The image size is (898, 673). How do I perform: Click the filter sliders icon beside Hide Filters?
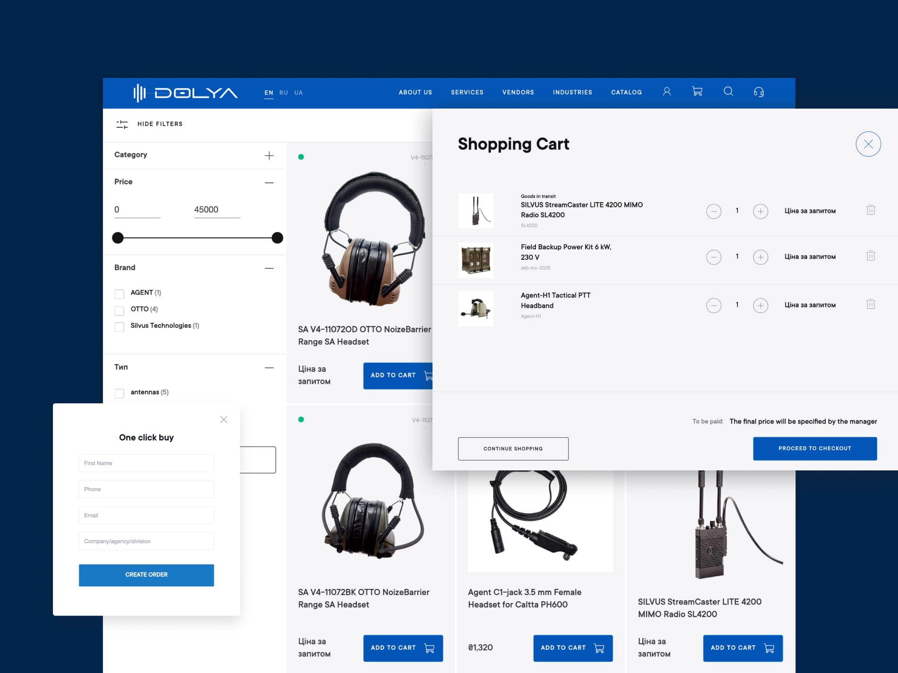(x=122, y=124)
